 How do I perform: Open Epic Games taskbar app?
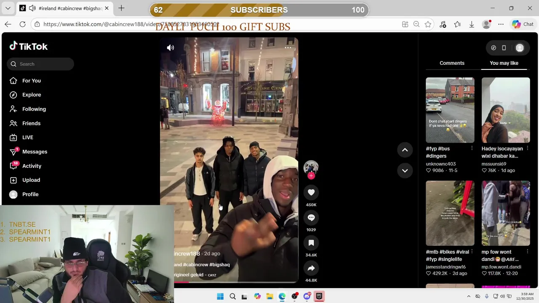(319, 296)
